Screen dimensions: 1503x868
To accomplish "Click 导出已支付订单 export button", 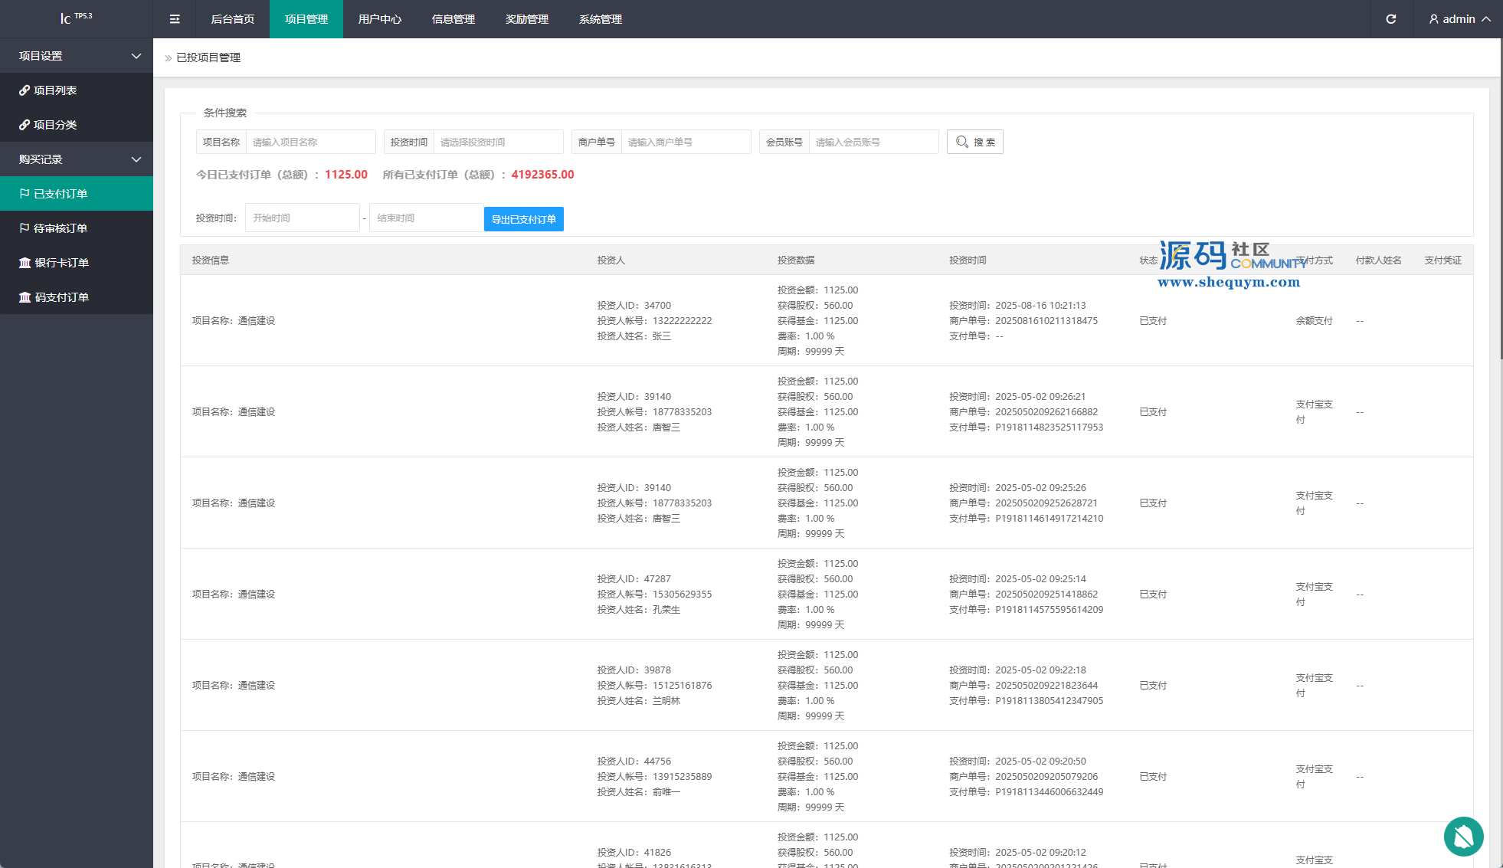I will (x=524, y=219).
